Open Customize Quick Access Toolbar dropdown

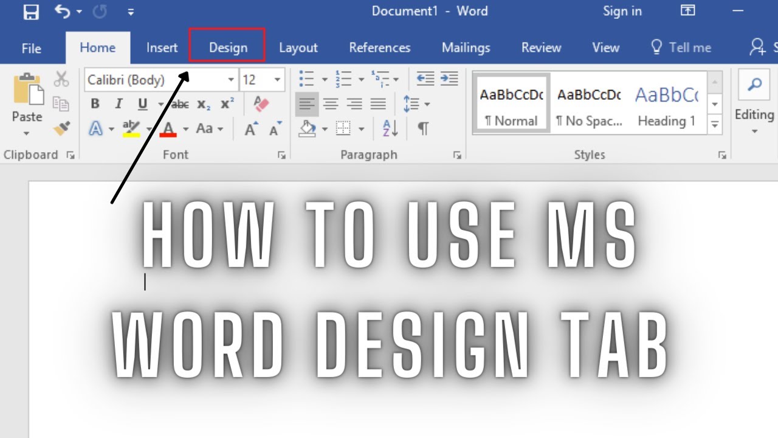pos(131,12)
